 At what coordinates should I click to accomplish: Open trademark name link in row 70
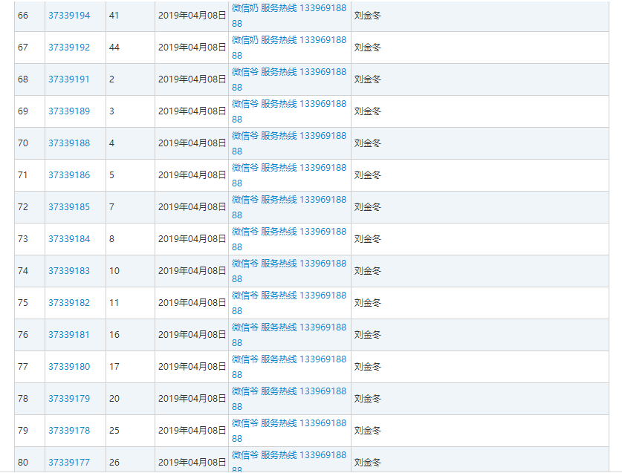(x=289, y=143)
